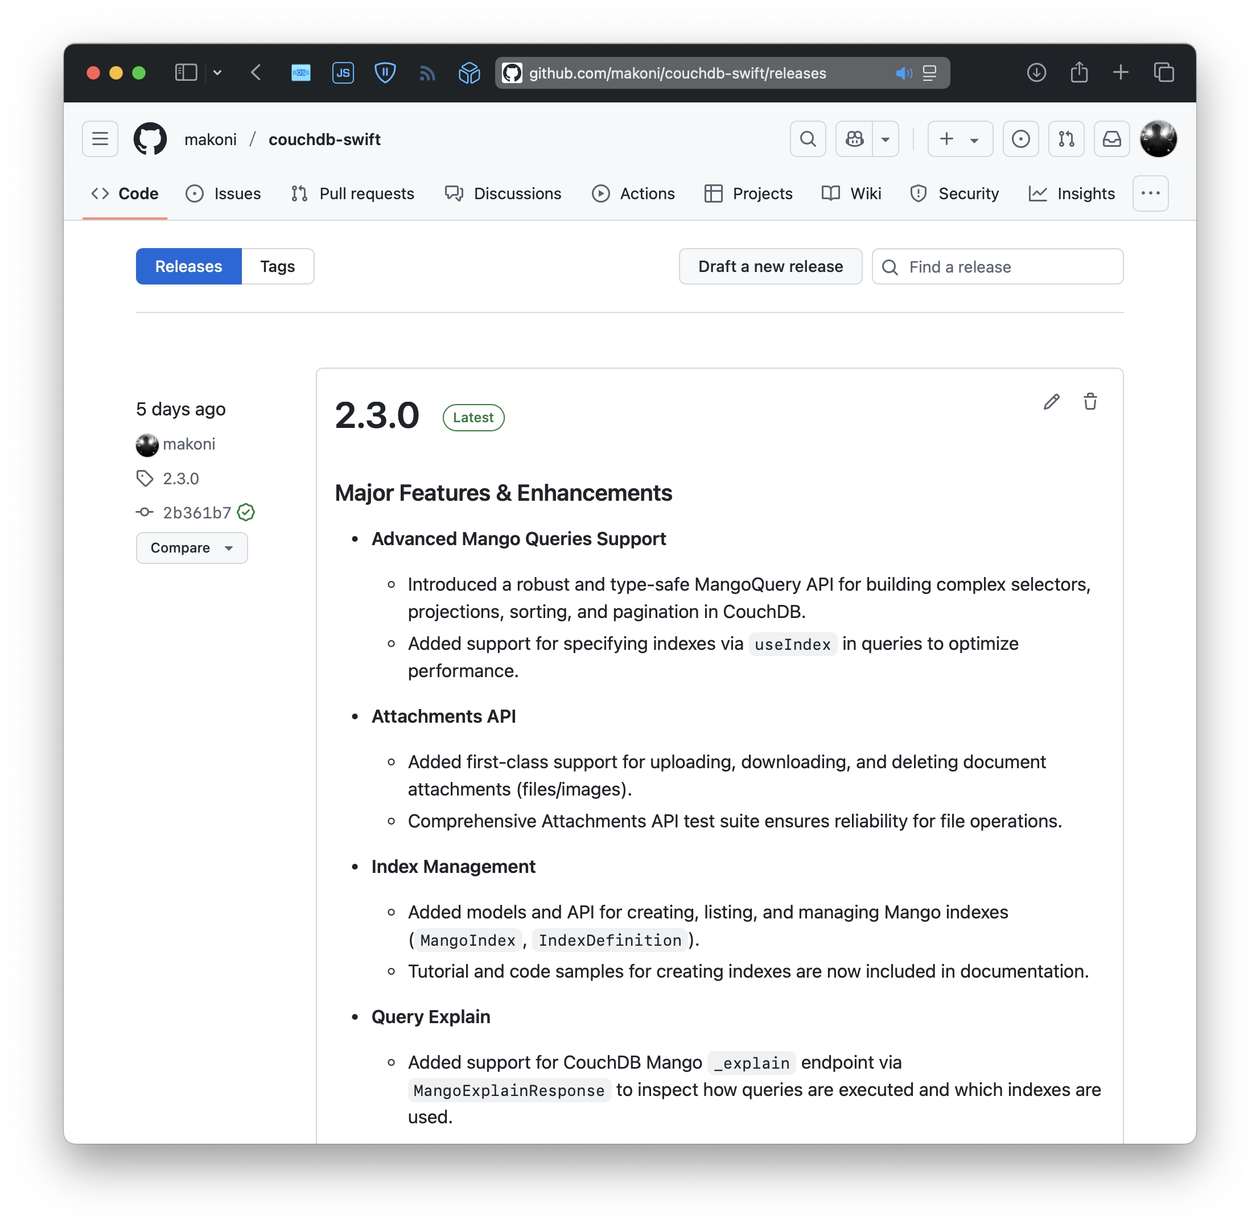
Task: Show Safari tab overview
Action: (x=1164, y=72)
